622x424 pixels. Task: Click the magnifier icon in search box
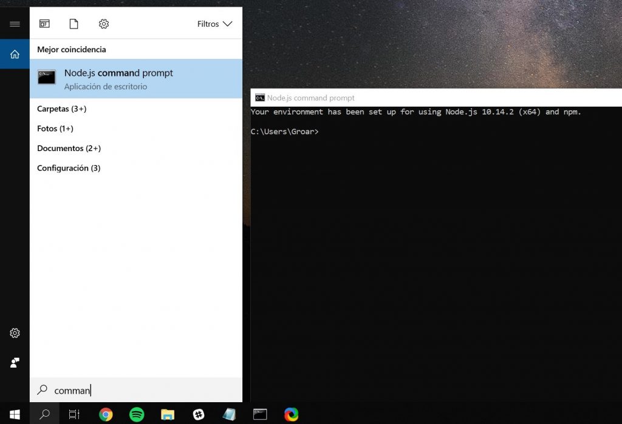[42, 390]
